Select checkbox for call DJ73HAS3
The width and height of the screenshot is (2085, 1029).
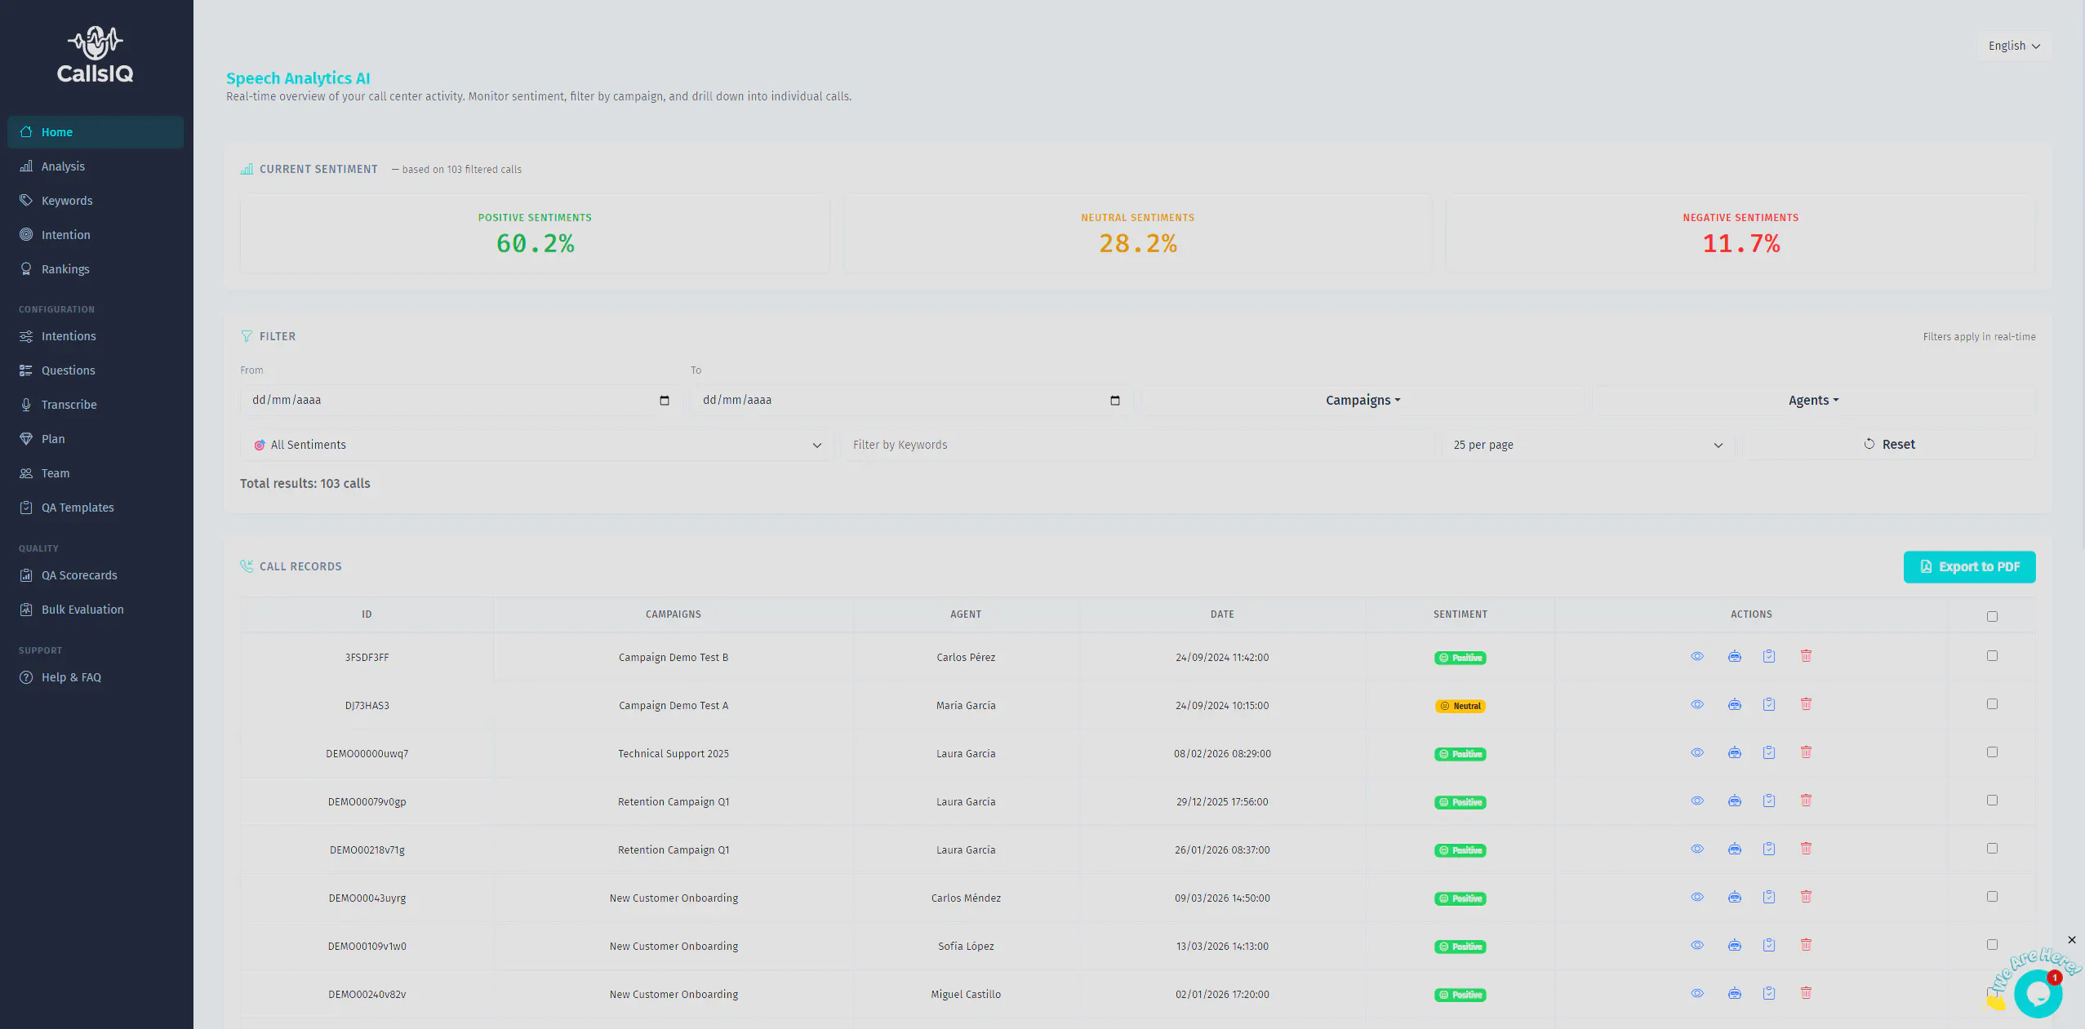pyautogui.click(x=1992, y=704)
